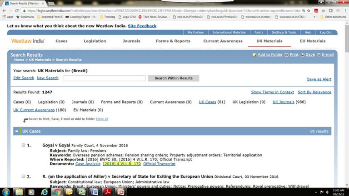Click the browser address bar
This screenshot has height=196, width=349.
click(x=164, y=11)
